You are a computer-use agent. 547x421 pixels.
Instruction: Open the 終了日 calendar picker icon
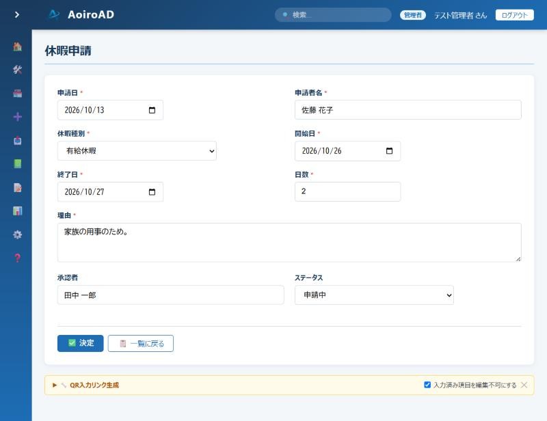pos(152,192)
